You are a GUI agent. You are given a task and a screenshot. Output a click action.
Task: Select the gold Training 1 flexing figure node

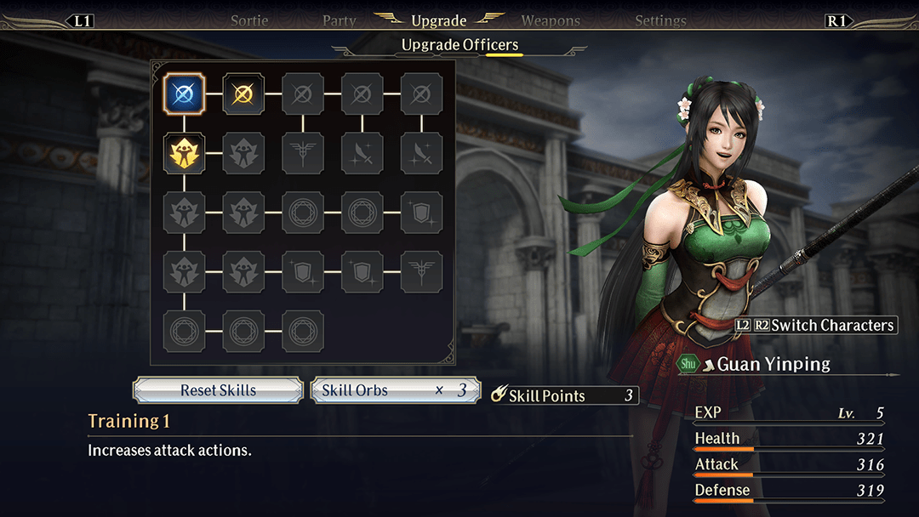(184, 153)
